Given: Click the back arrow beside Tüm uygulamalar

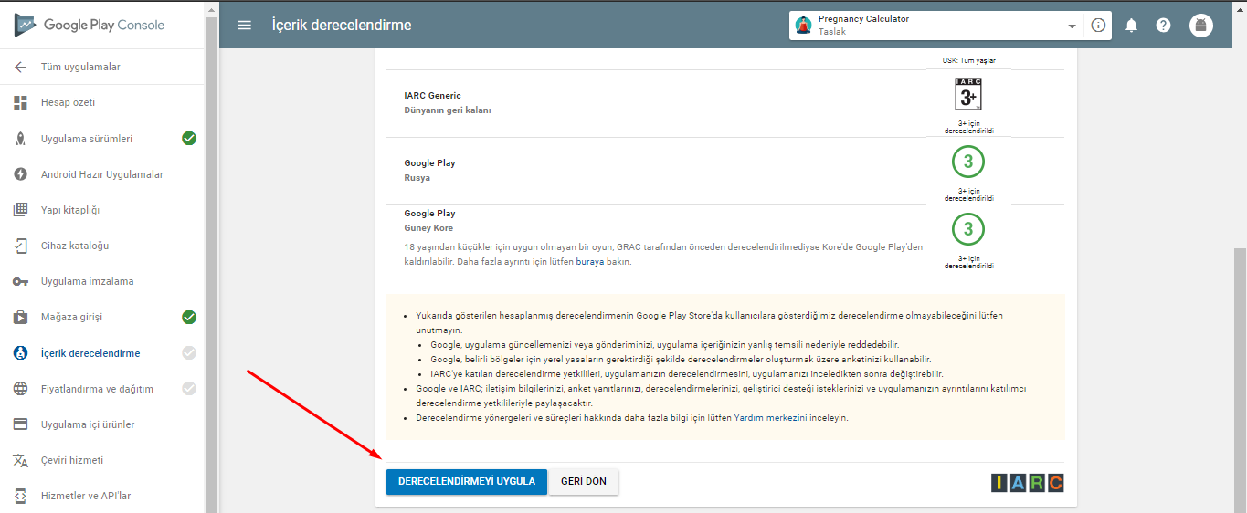Looking at the screenshot, I should 20,67.
